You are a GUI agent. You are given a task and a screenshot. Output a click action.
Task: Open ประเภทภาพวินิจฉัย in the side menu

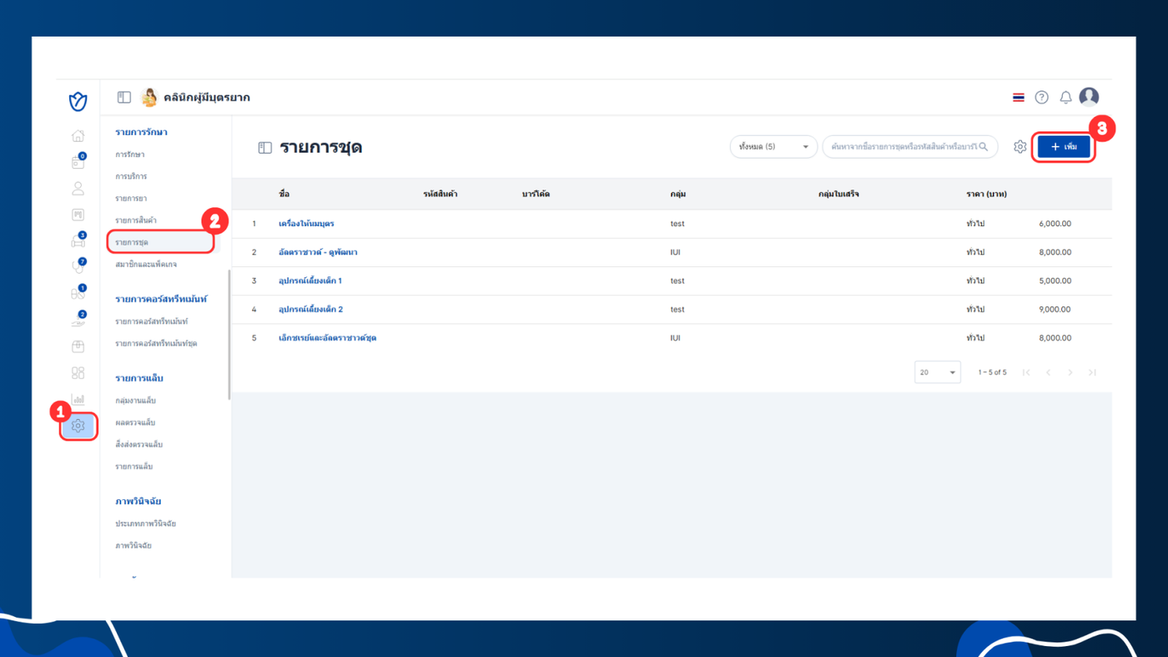click(146, 523)
